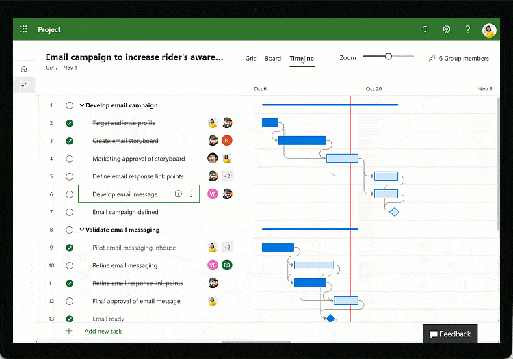Click the RB avatar on Refine email messaging
513x359 pixels.
click(x=226, y=265)
